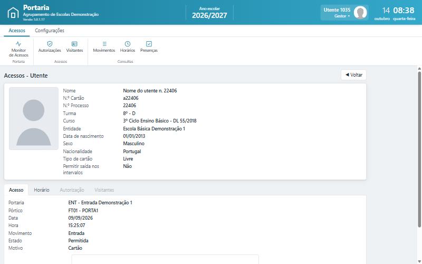This screenshot has width=422, height=264.
Task: Click the student photo placeholder
Action: [x=34, y=118]
